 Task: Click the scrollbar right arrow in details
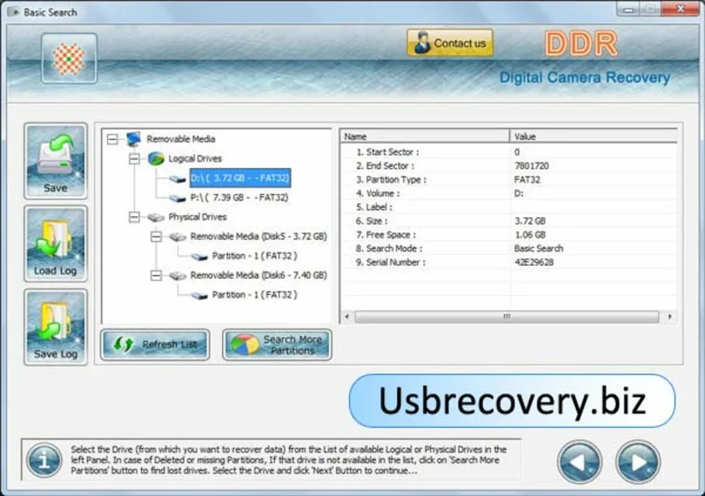[670, 317]
